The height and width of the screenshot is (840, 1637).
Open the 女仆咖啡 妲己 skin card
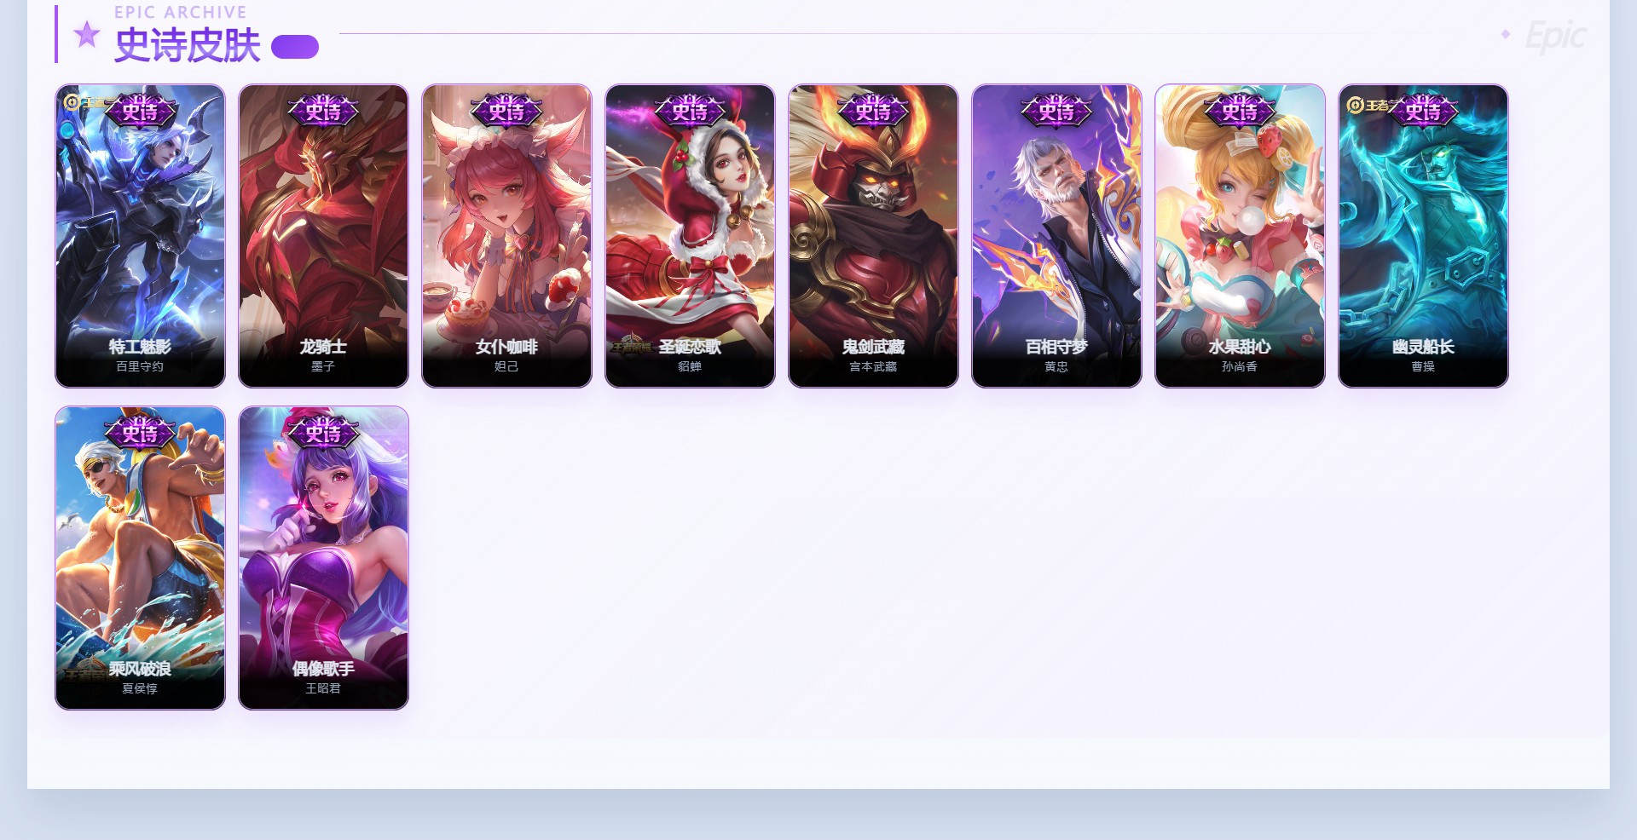(506, 236)
